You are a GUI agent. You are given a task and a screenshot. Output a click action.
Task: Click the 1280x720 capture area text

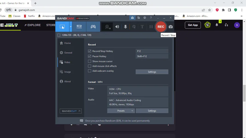pos(77,35)
